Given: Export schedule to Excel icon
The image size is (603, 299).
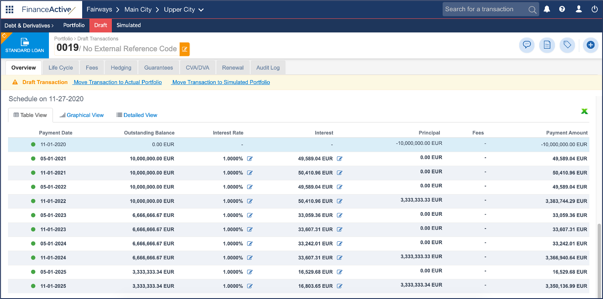Looking at the screenshot, I should click(585, 111).
